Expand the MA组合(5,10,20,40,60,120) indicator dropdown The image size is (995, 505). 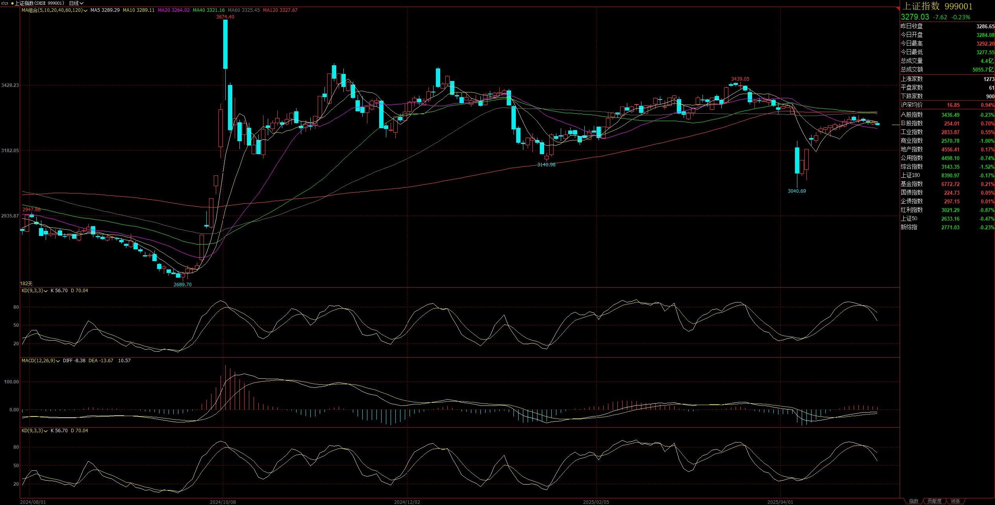85,11
